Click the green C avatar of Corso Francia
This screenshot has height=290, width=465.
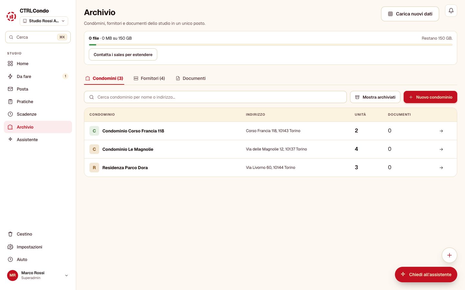coord(94,131)
